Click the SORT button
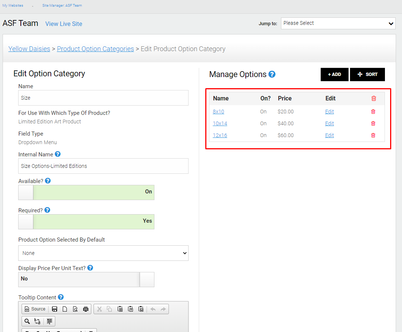Viewport: 402px width, 332px height. coord(367,74)
